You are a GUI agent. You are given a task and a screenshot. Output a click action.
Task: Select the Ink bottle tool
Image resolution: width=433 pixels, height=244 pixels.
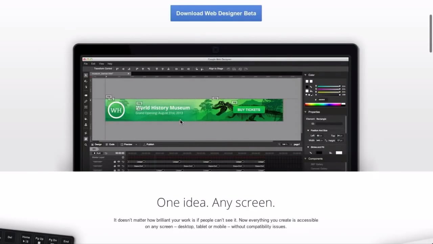click(86, 125)
